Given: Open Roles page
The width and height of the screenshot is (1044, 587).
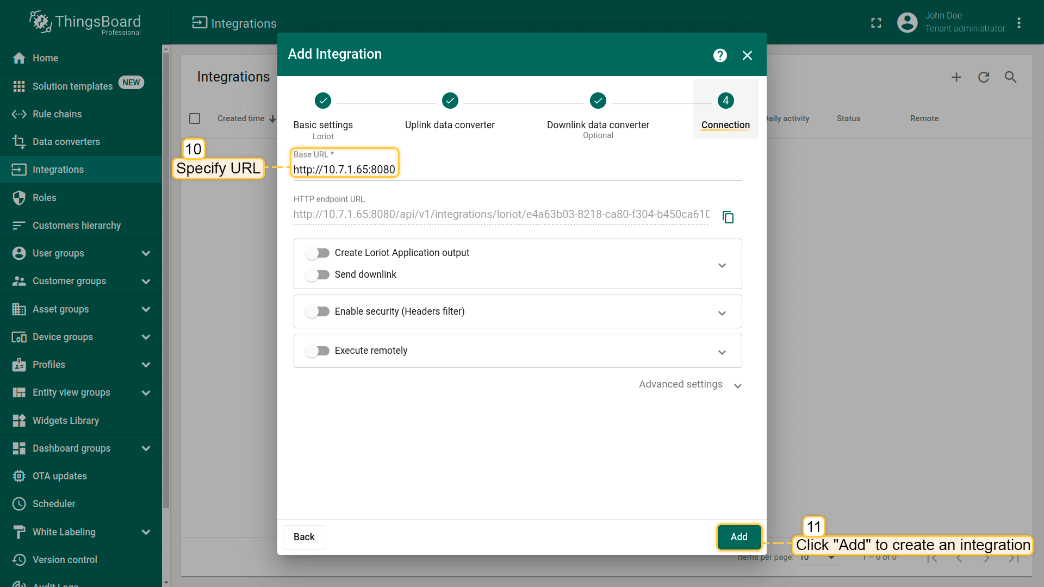Looking at the screenshot, I should 81,198.
